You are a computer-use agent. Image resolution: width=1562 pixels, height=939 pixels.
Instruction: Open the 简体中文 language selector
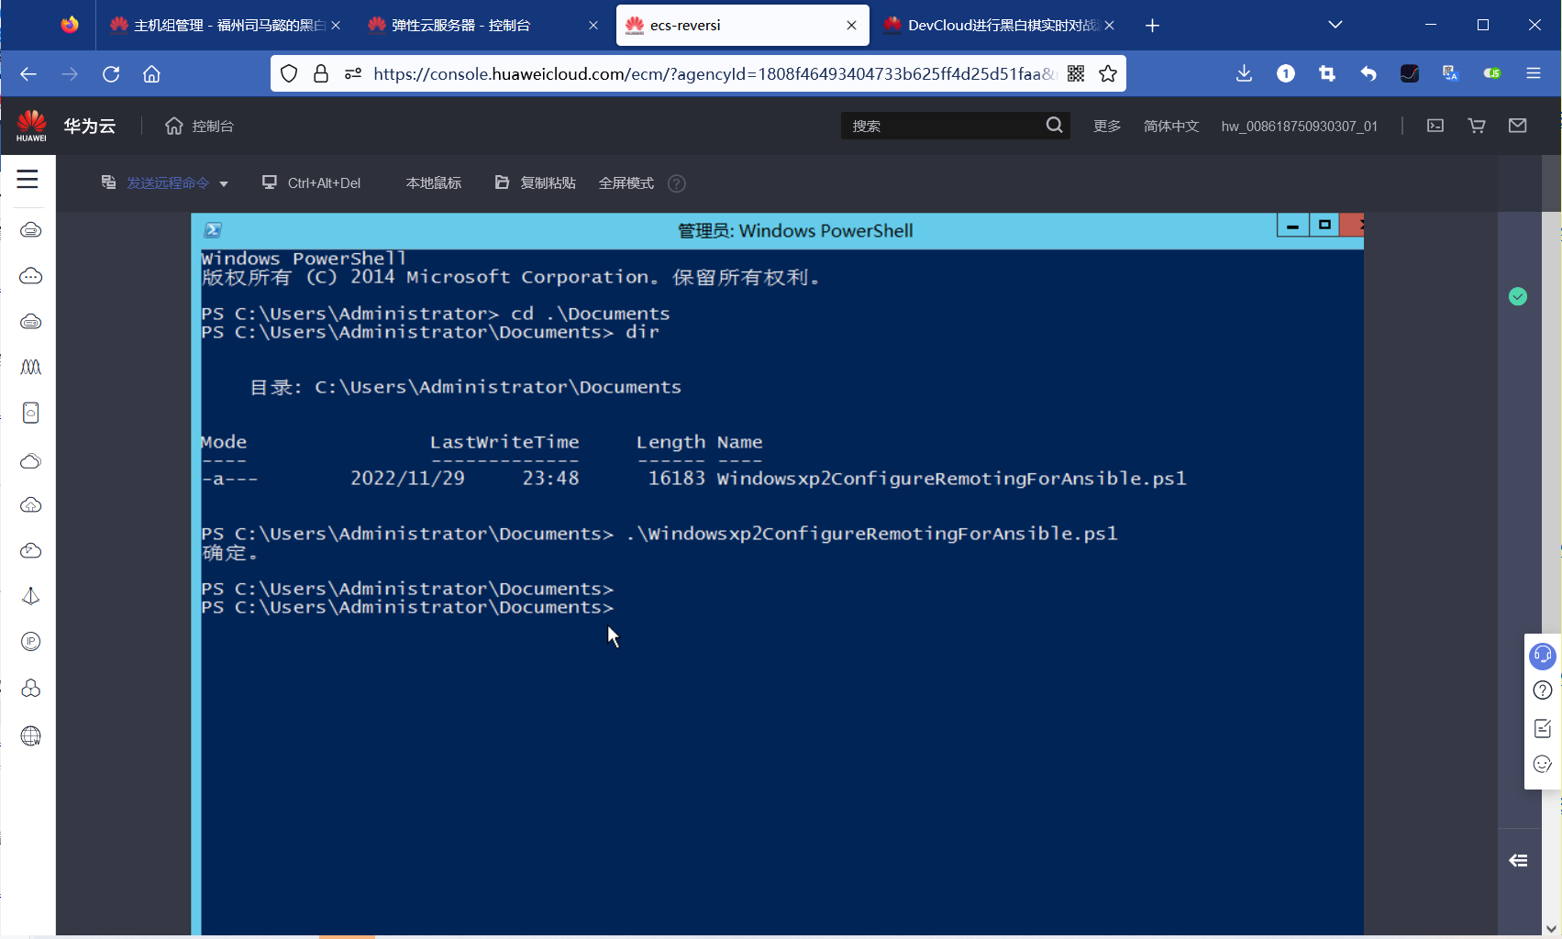click(1171, 126)
